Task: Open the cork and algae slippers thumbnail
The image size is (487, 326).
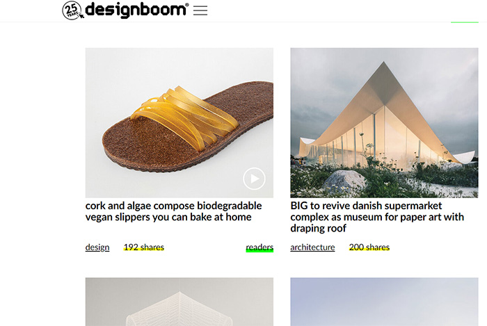Action: [x=179, y=122]
